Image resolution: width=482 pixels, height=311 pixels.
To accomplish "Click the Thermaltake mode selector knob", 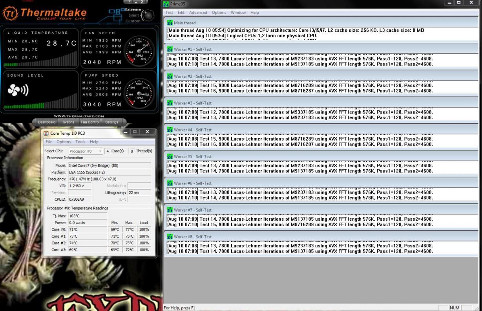I will 148,15.
